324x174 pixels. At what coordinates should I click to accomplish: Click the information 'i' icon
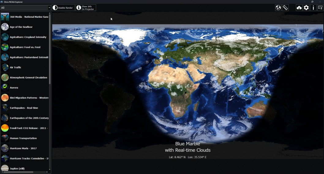(313, 8)
